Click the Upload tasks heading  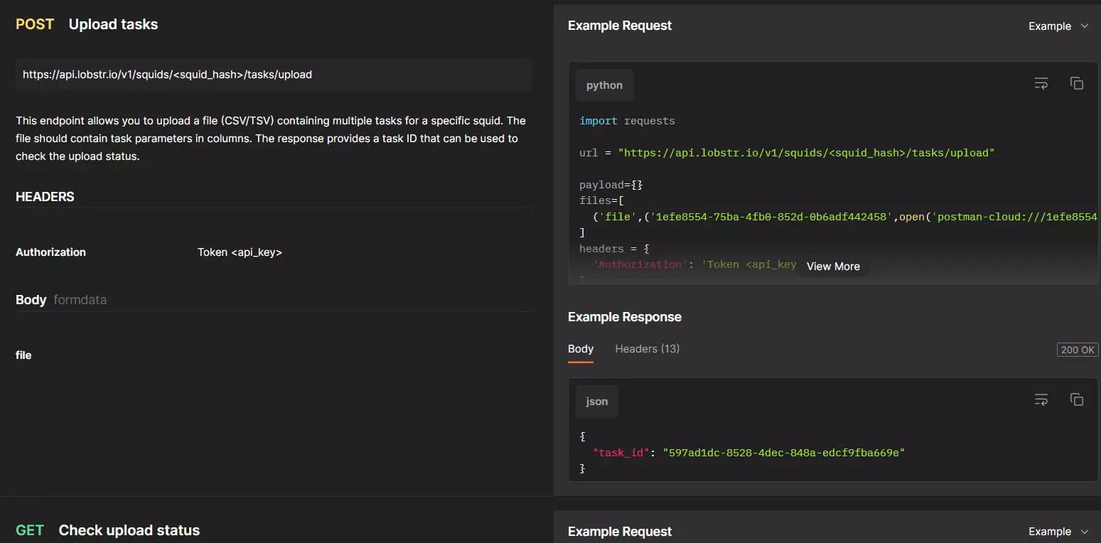pos(113,24)
